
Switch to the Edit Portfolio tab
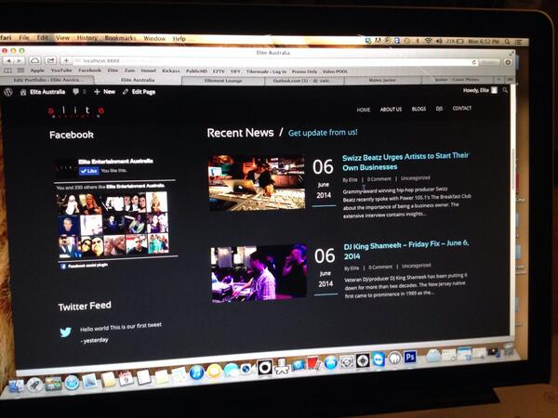click(46, 80)
